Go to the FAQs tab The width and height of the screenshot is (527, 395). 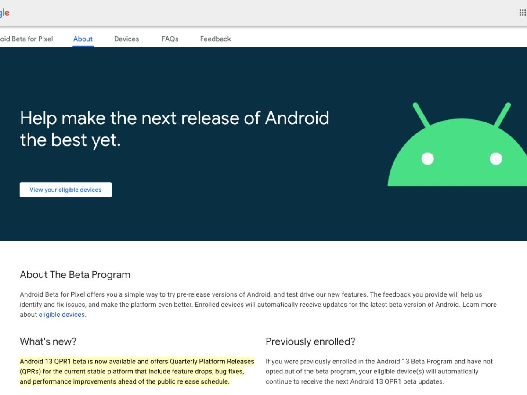170,39
